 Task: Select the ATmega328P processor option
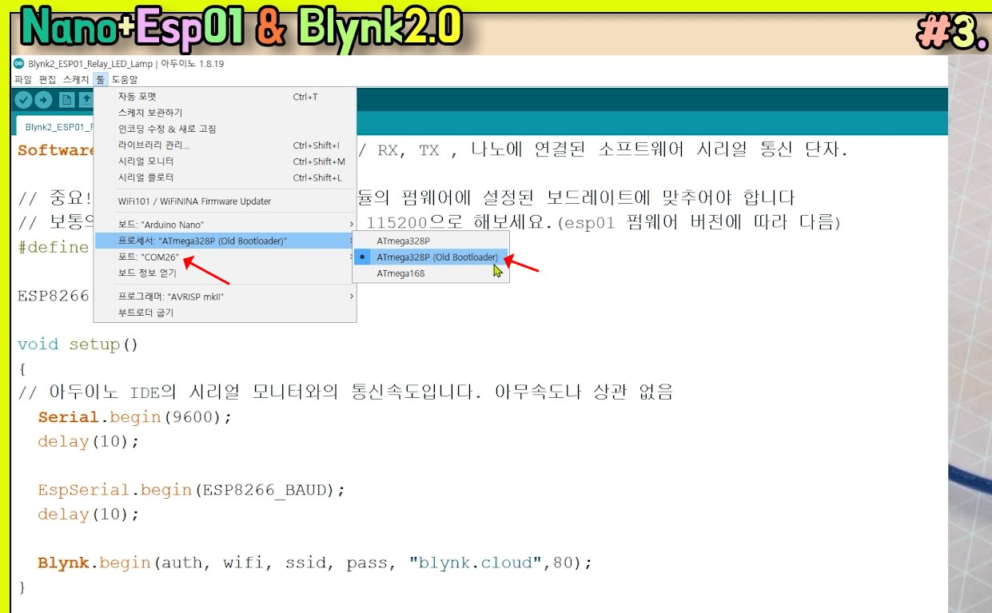click(431, 241)
